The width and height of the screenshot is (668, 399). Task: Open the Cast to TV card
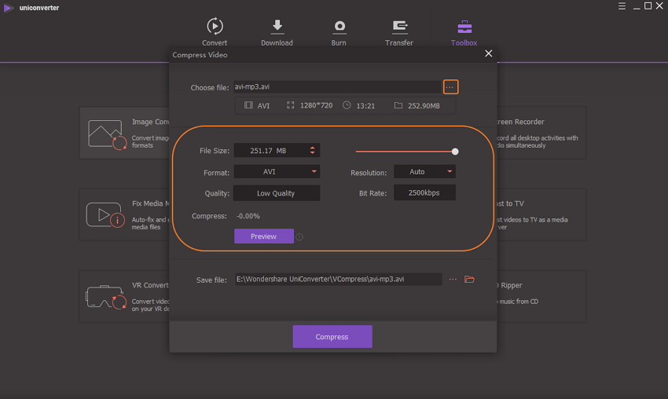(541, 214)
